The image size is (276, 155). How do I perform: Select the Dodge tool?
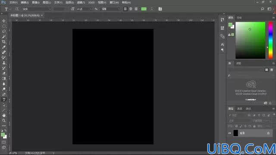coord(4,89)
